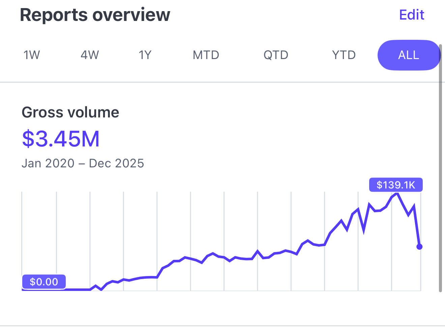Screen dimensions: 445x328
Task: Click the Reports overview title
Action: coord(95,15)
